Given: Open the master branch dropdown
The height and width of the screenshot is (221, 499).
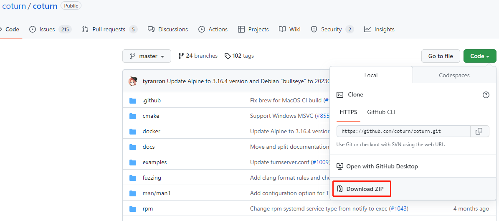Looking at the screenshot, I should tap(147, 56).
